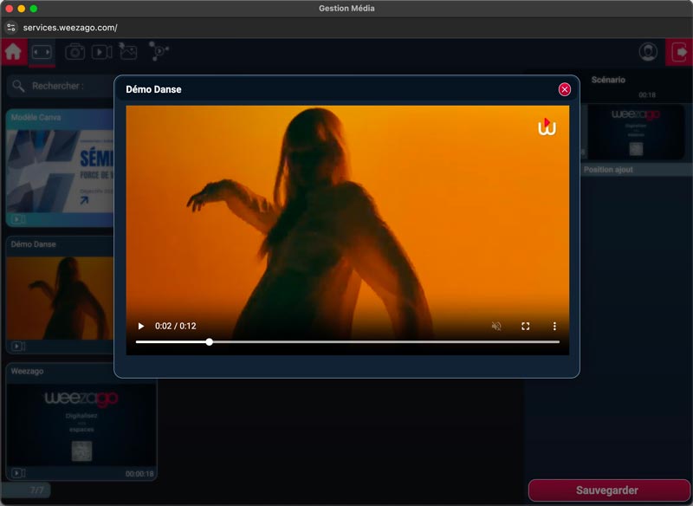Click the Scénario panel heading
The width and height of the screenshot is (693, 506).
coord(608,80)
